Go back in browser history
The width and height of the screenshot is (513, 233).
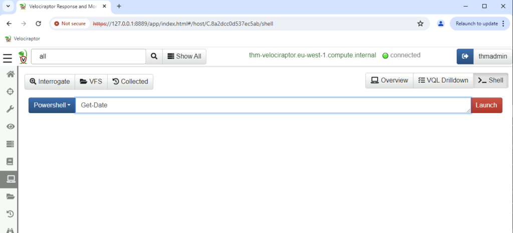(9, 23)
